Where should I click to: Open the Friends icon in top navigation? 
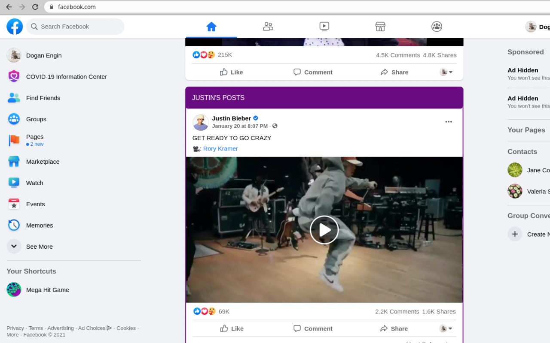pyautogui.click(x=268, y=27)
